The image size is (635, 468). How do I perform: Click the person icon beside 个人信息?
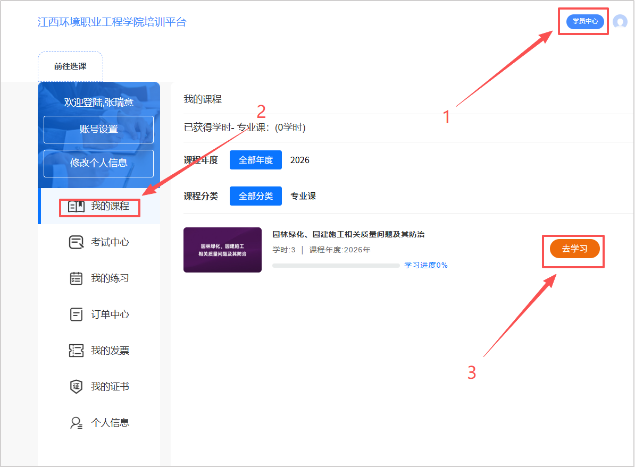(76, 423)
